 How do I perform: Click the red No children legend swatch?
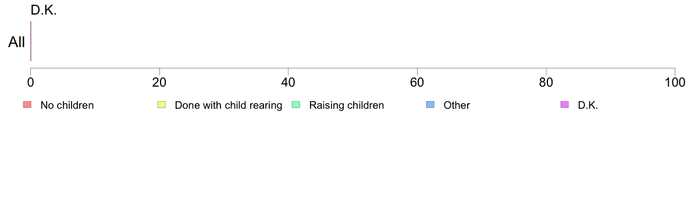pyautogui.click(x=27, y=105)
